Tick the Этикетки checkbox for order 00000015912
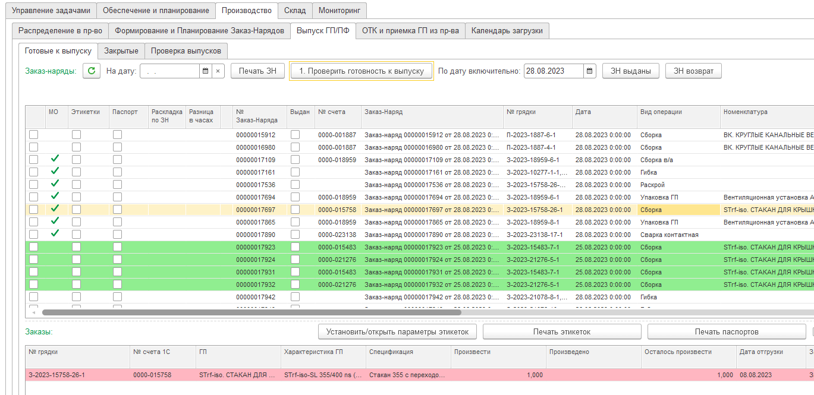This screenshot has height=395, width=814. (x=76, y=135)
